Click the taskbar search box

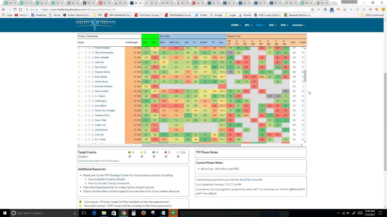44,213
